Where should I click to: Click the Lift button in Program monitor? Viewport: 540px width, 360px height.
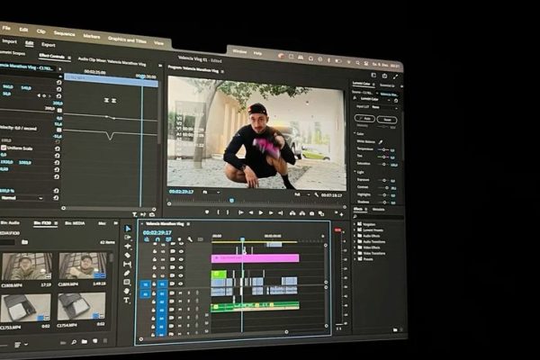click(292, 213)
